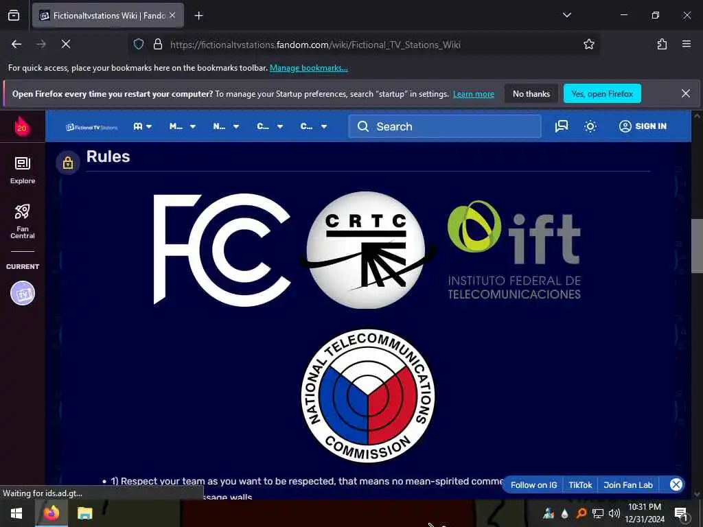This screenshot has width=703, height=527.
Task: Expand the first wiki navigation dropdown
Action: (x=143, y=127)
